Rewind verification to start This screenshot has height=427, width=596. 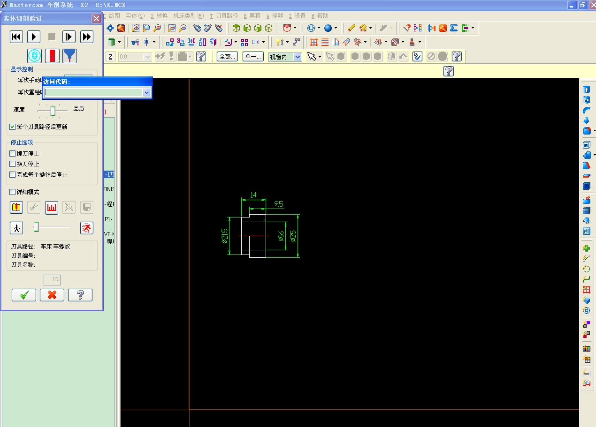point(16,37)
